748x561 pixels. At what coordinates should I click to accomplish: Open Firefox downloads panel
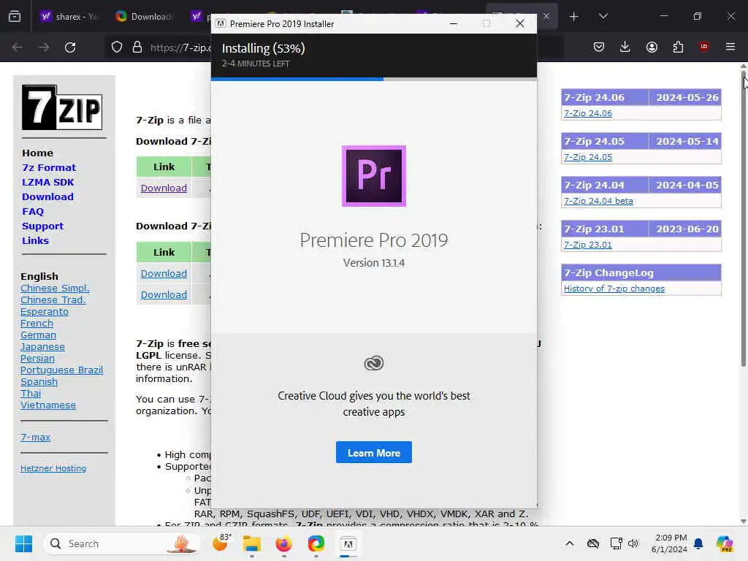[625, 47]
